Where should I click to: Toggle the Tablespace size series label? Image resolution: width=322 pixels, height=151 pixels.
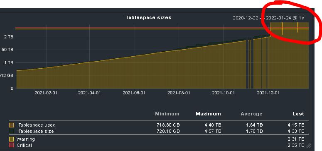click(x=36, y=131)
